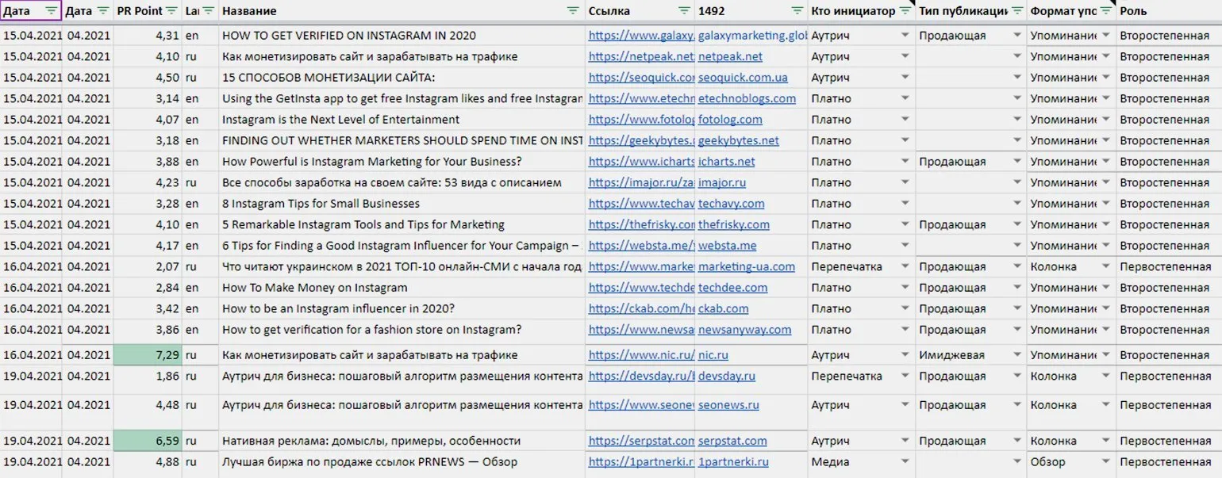Screen dimensions: 1222x478
Task: Click the Первостепенная cell in seonews.ru row
Action: (1165, 405)
